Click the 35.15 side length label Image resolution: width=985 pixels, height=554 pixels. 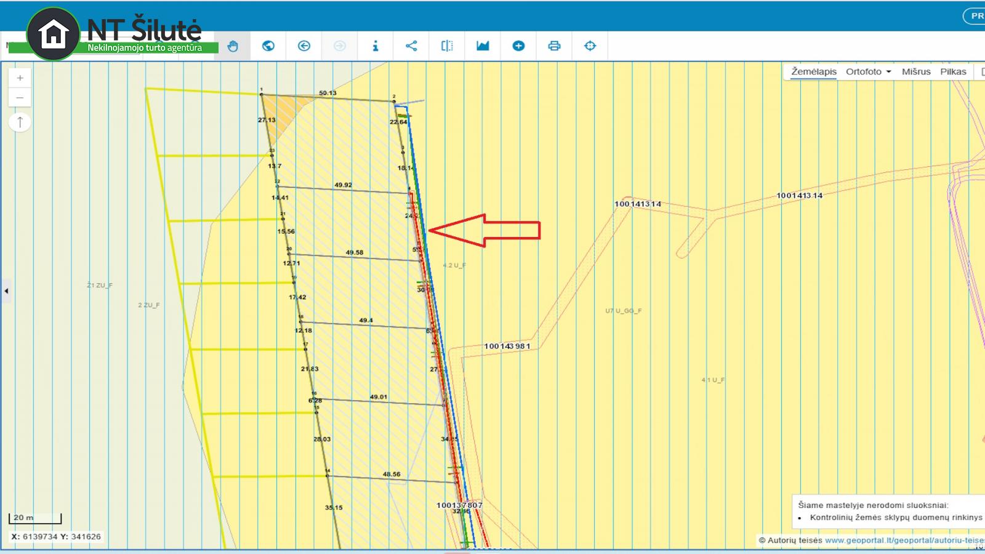click(x=334, y=508)
